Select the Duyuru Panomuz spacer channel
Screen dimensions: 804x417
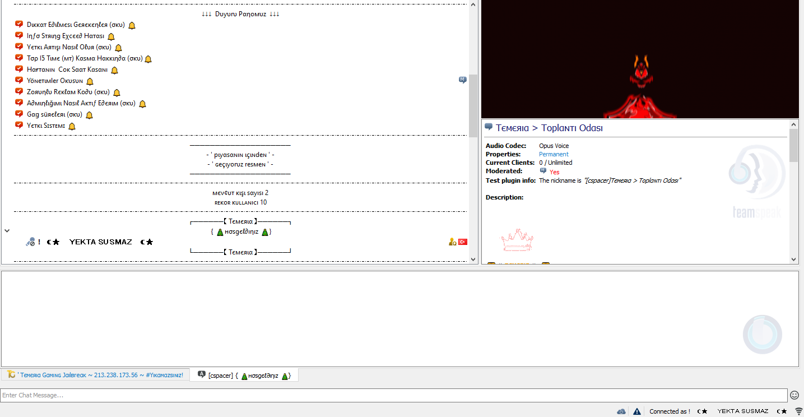(x=240, y=14)
